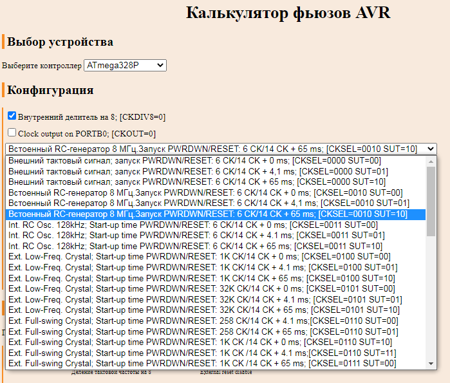Pick highlighted list option CKSEL=0010 SUT=10
Screen dimensions: 450x383
coord(216,214)
